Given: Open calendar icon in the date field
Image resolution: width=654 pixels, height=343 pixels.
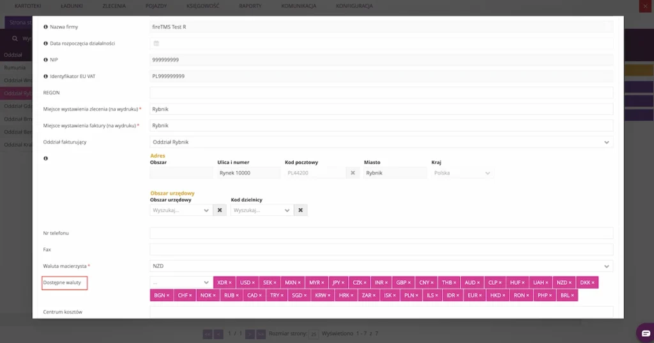Looking at the screenshot, I should coord(156,43).
